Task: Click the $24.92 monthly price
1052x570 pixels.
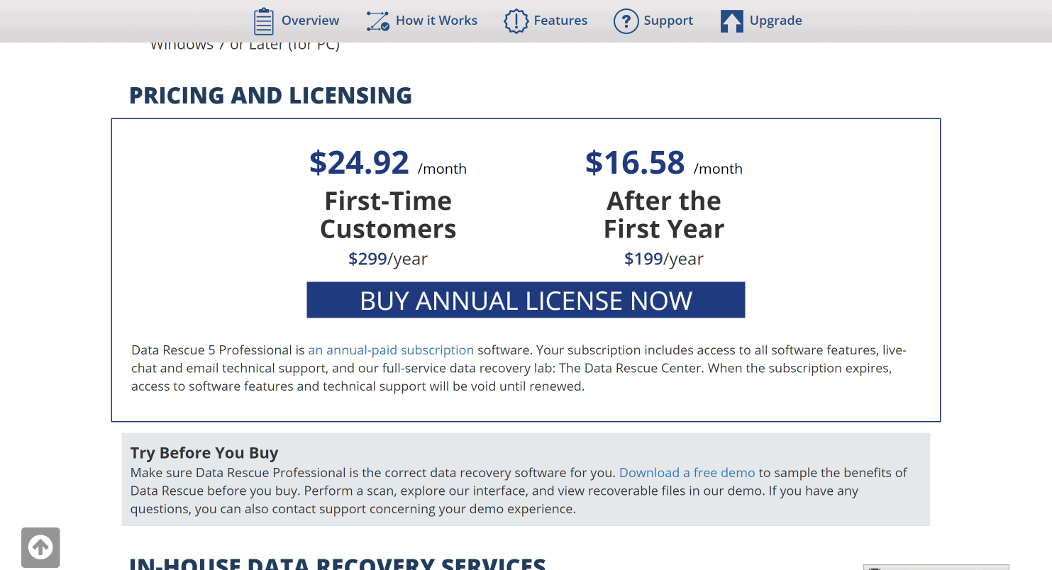Action: pos(360,162)
